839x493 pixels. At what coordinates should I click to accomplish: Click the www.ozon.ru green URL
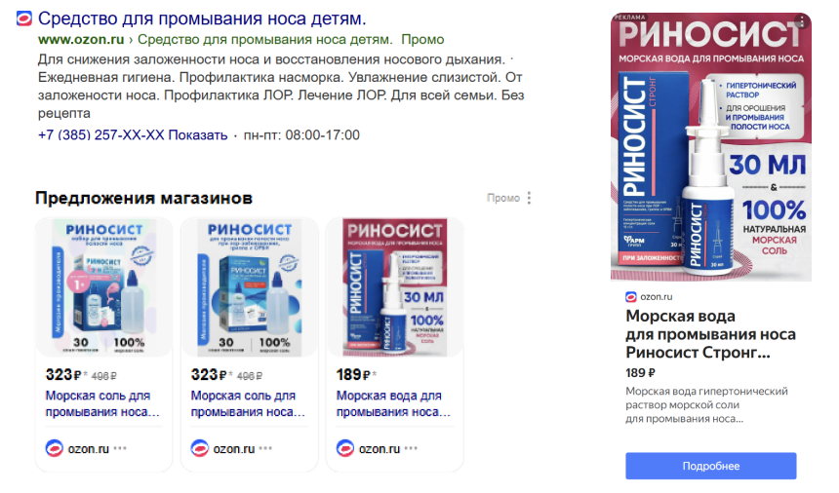[81, 40]
